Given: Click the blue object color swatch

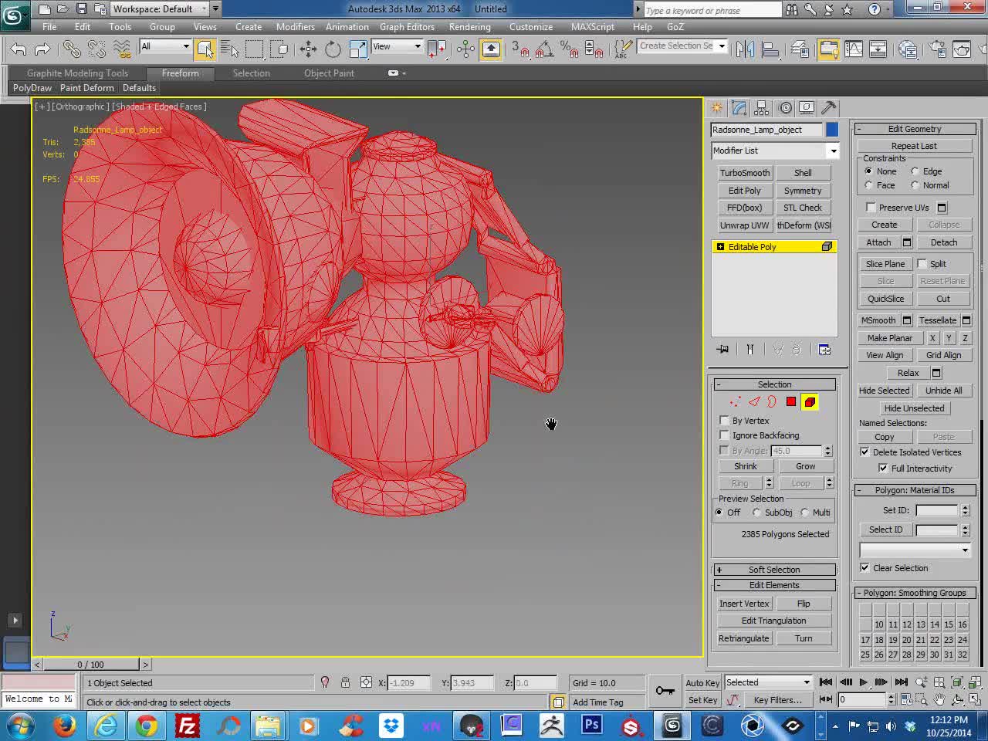Looking at the screenshot, I should tap(831, 130).
